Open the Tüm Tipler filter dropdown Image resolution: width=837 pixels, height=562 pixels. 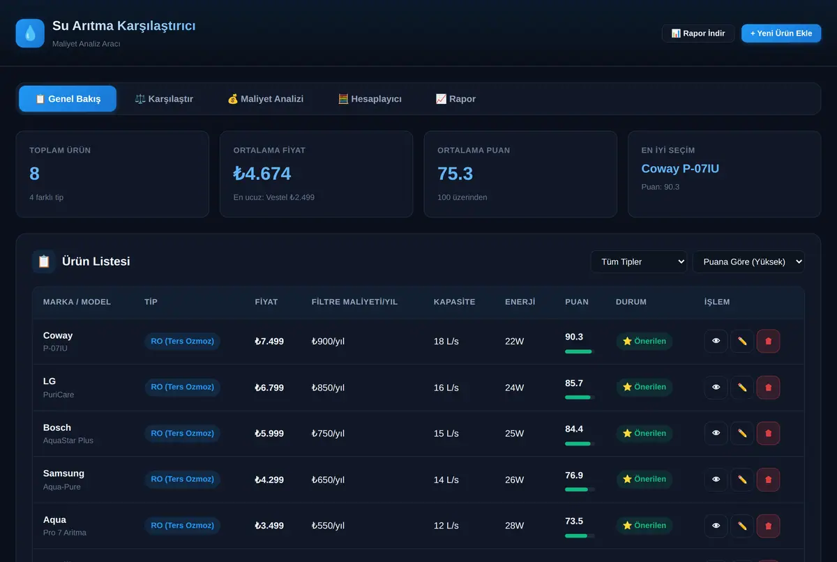(x=639, y=261)
